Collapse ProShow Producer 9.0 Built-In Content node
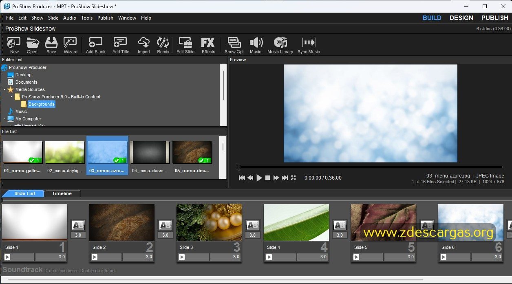This screenshot has width=512, height=284. pos(11,97)
